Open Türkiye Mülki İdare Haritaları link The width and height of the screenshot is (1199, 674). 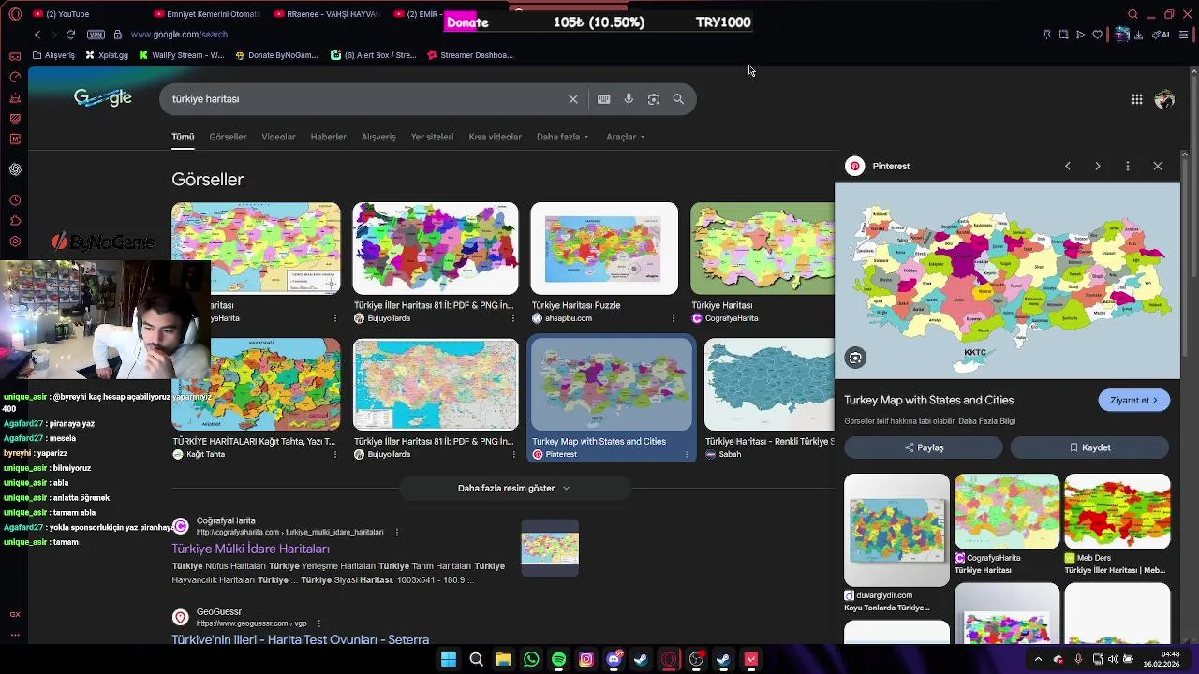coord(250,549)
